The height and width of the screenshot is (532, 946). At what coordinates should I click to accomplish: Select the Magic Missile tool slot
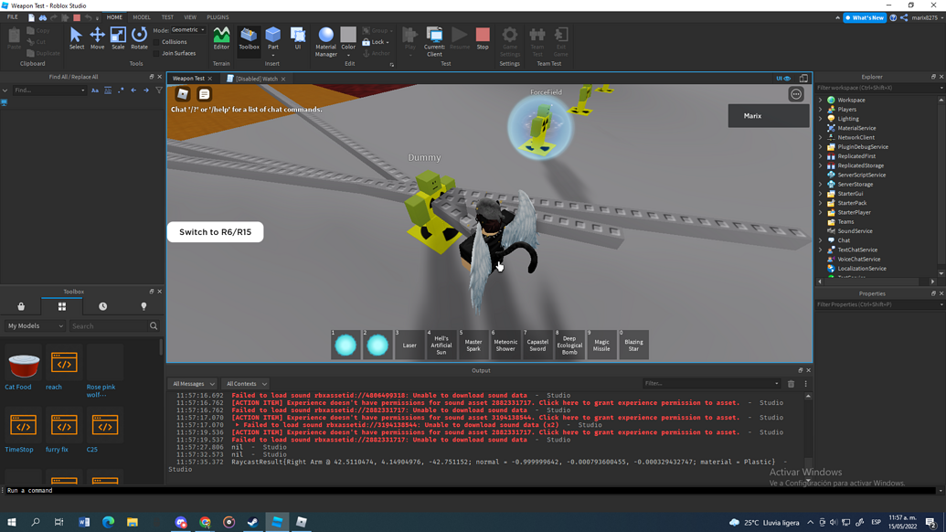[x=601, y=345]
